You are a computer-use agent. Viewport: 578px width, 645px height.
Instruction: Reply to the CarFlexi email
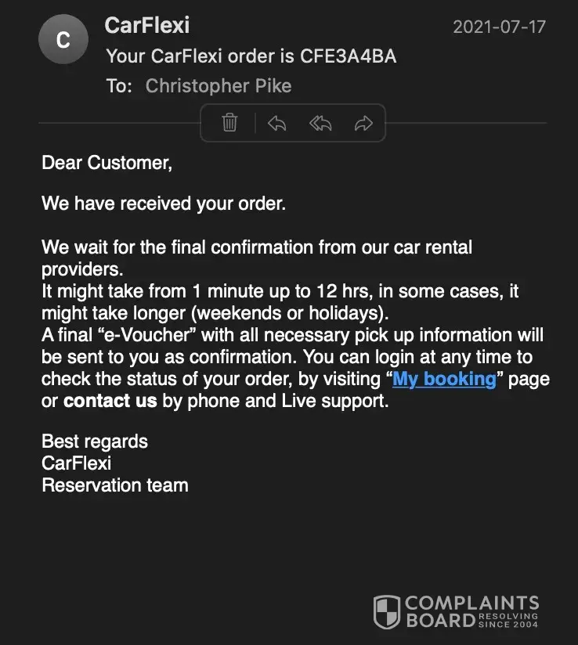[276, 123]
